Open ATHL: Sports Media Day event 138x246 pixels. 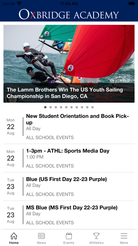click(69, 158)
